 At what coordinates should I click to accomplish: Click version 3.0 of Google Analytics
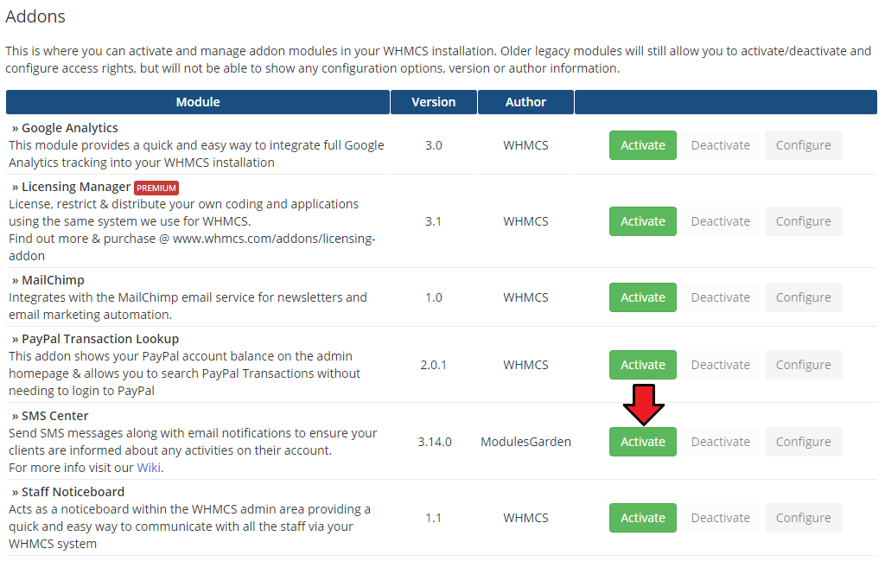coord(434,145)
